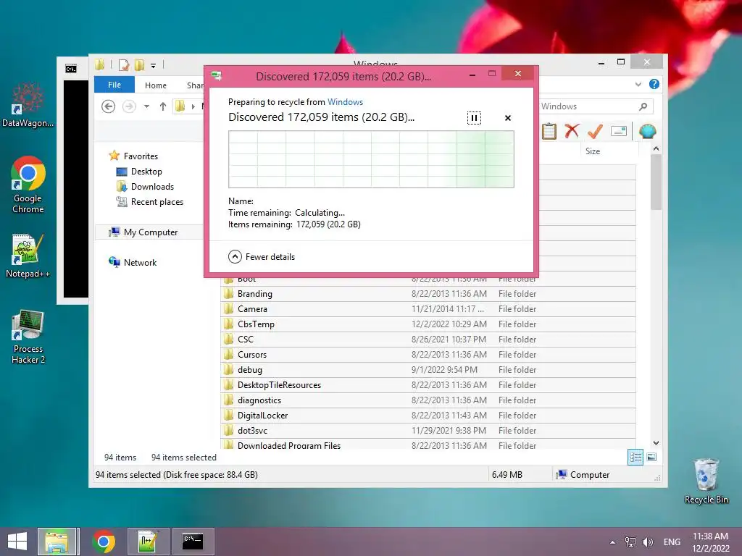Select the CbsTemp folder

428,324
